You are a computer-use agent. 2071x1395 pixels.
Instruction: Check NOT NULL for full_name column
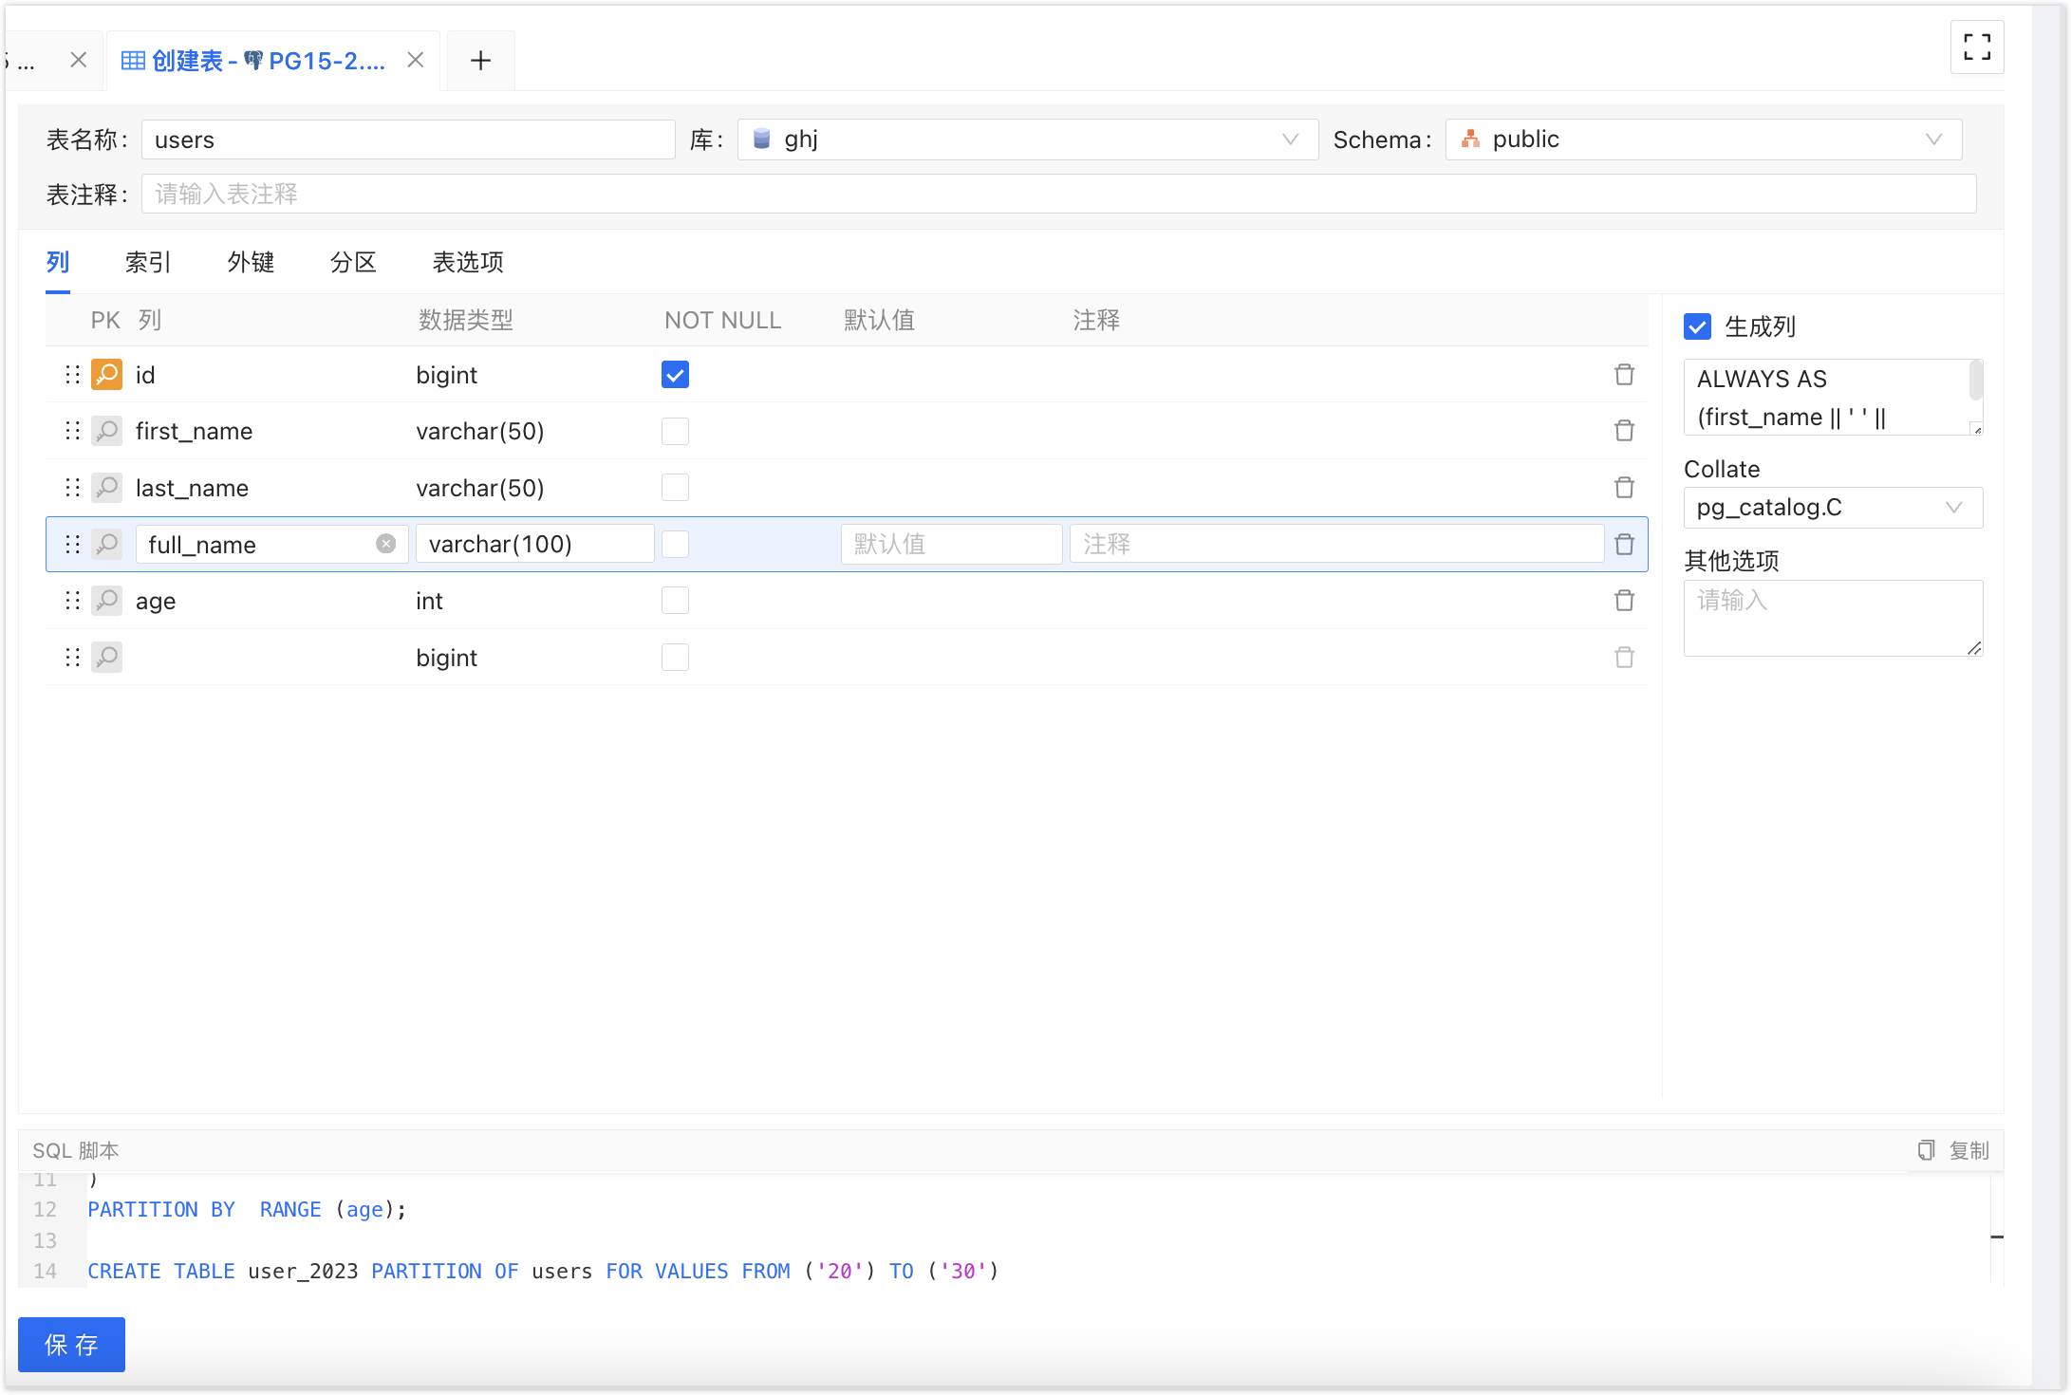tap(675, 544)
